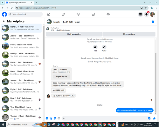Viewport: 159px width, 127px height.
Task: Go to the Home feed icon
Action: (49, 14)
